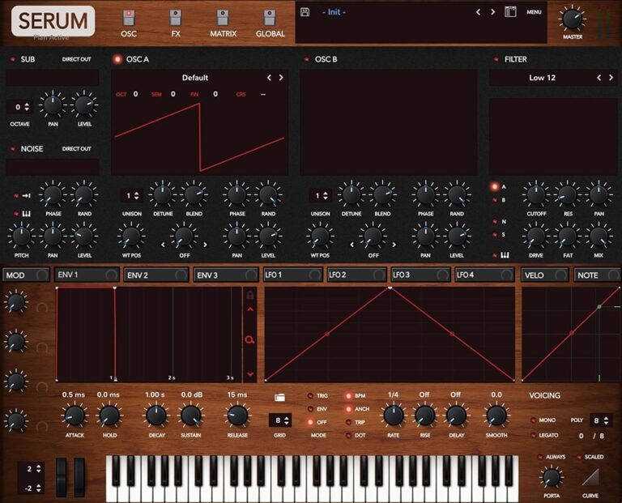The image size is (622, 503).
Task: Click the save preset floppy disk icon
Action: point(305,12)
